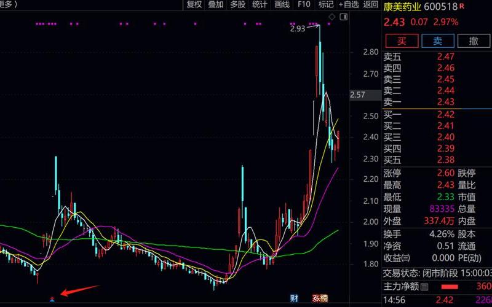Select the 卖四 price 2.46 row

(437, 68)
